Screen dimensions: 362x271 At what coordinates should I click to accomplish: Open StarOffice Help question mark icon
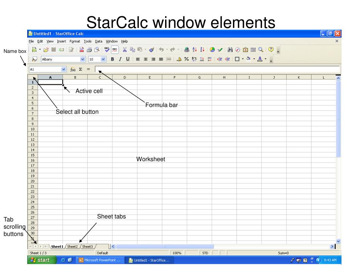(271, 49)
